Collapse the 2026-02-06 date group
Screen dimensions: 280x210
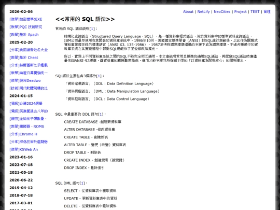point(21,11)
